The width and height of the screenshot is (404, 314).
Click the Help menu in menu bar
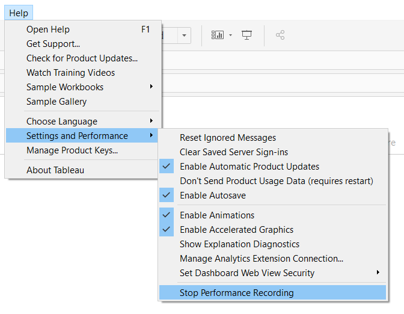pos(19,13)
